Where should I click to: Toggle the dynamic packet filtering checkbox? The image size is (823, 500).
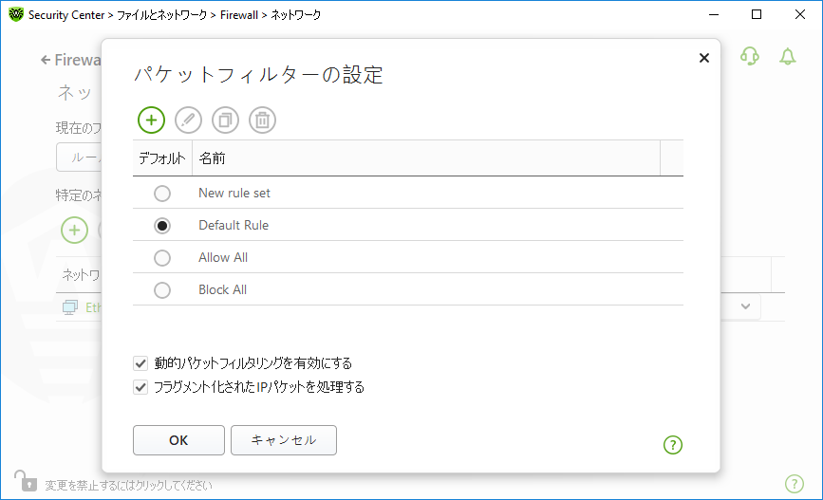pyautogui.click(x=141, y=363)
